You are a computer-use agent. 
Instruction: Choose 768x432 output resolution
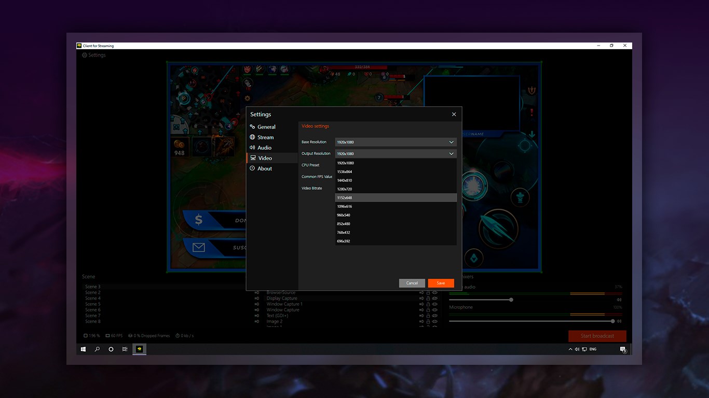(396, 232)
